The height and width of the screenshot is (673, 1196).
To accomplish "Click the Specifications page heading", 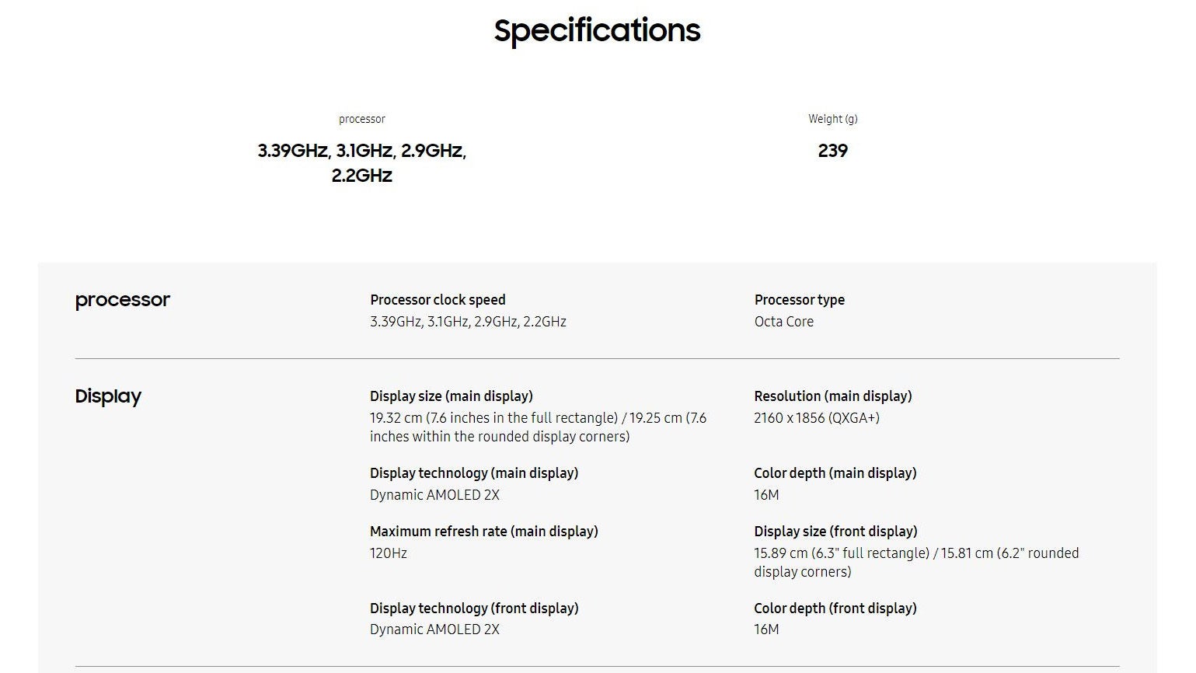I will click(x=597, y=31).
